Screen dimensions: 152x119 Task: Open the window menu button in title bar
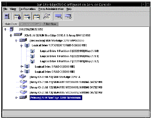[x=4, y=5]
